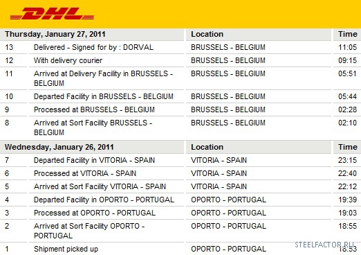Select Arrived at Sort Facility VITORIA entry
Screen dimensions: 361x255
tap(100, 186)
